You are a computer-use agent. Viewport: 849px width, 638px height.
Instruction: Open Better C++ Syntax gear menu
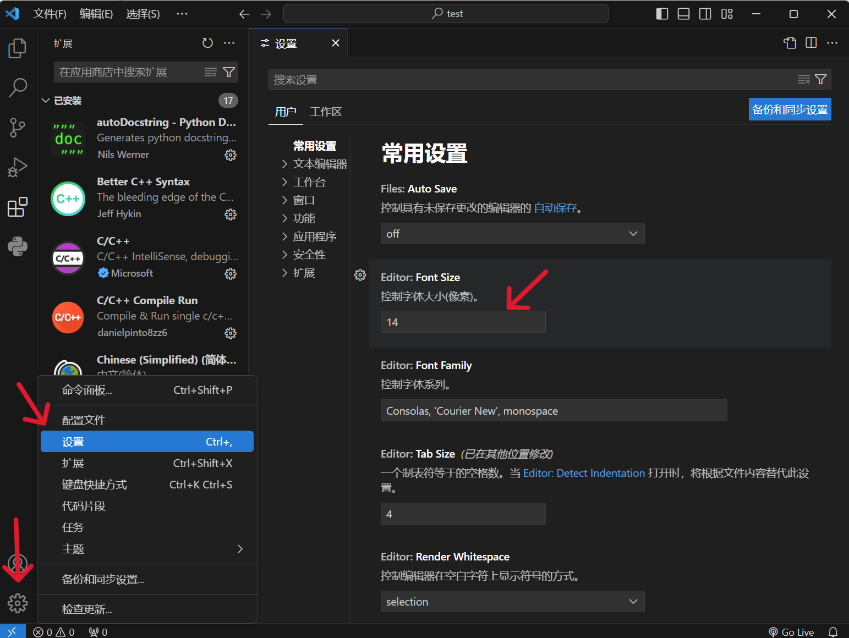231,215
